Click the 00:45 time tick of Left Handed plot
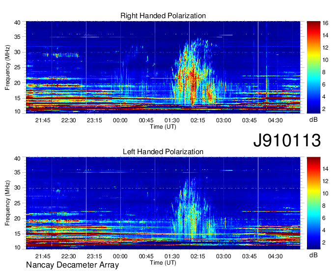Screen dimensions: 334x271 pyautogui.click(x=146, y=256)
